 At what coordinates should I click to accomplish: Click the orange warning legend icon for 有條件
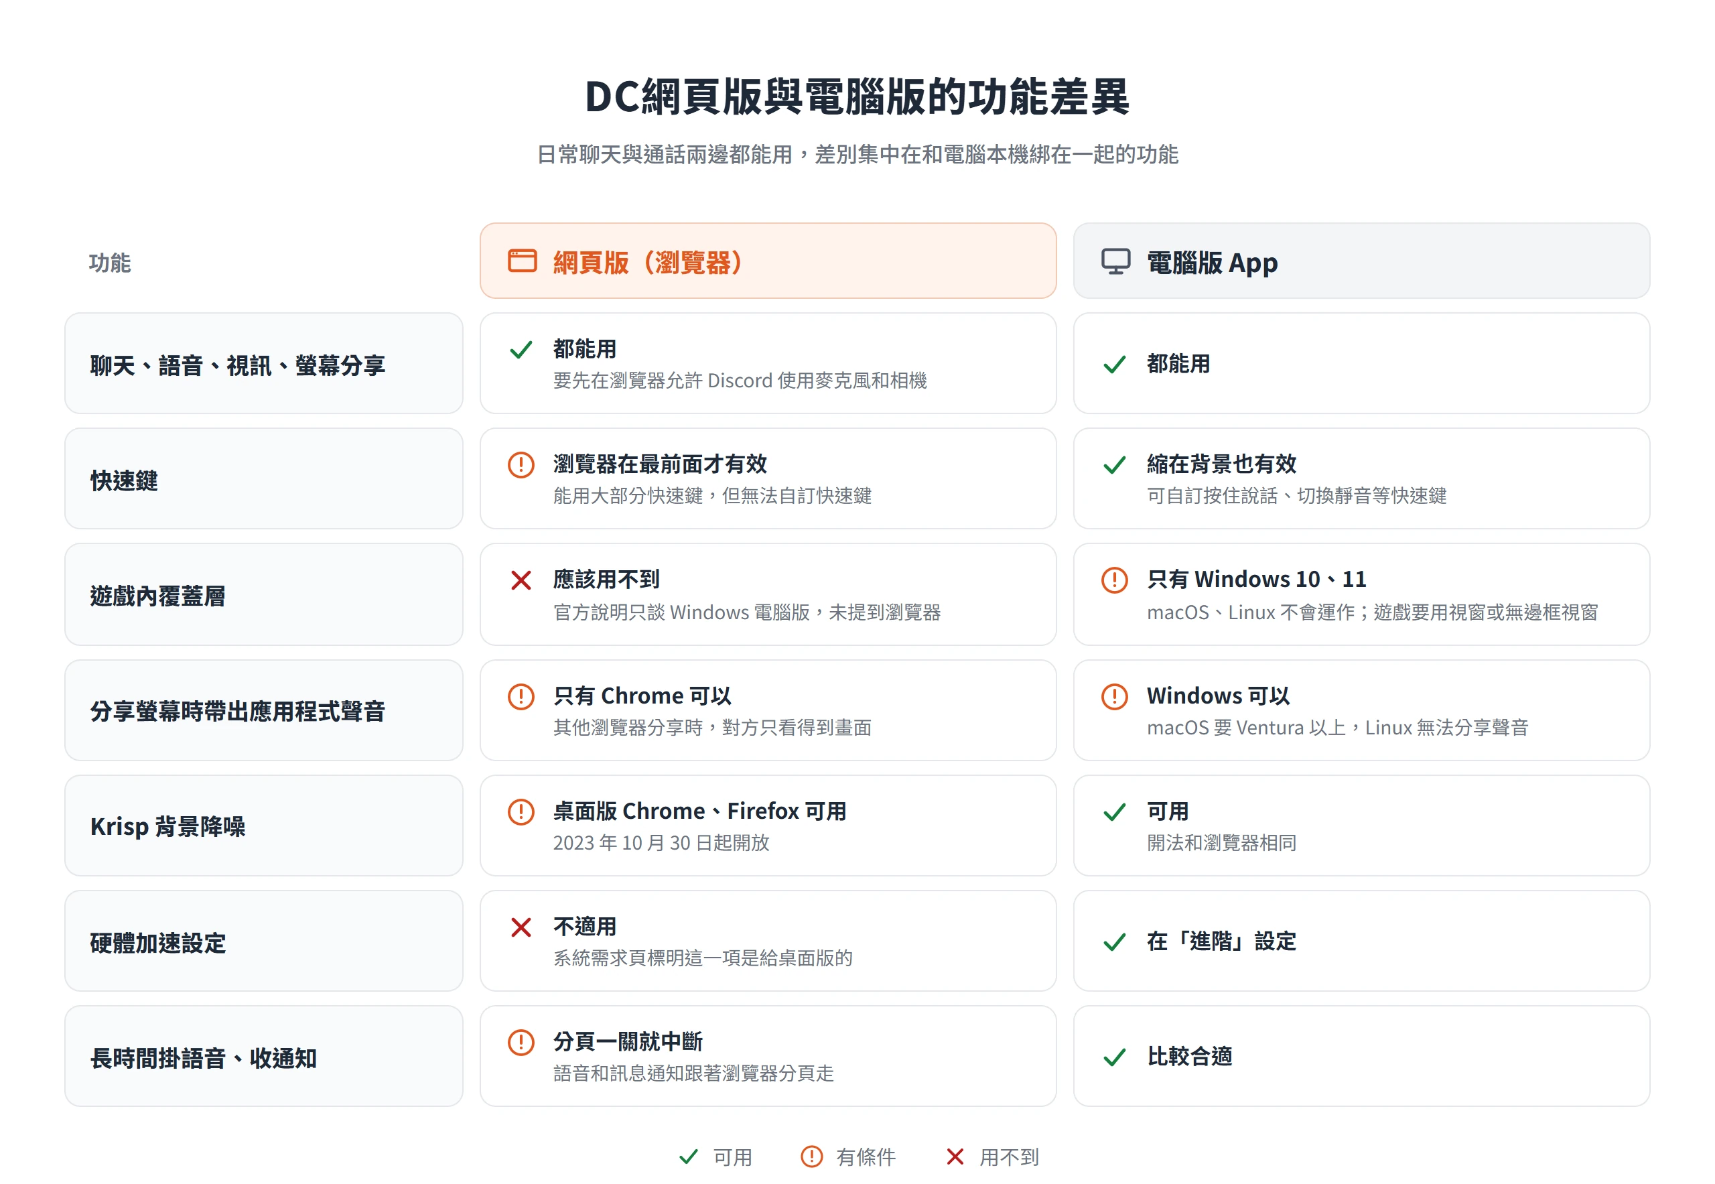[811, 1157]
